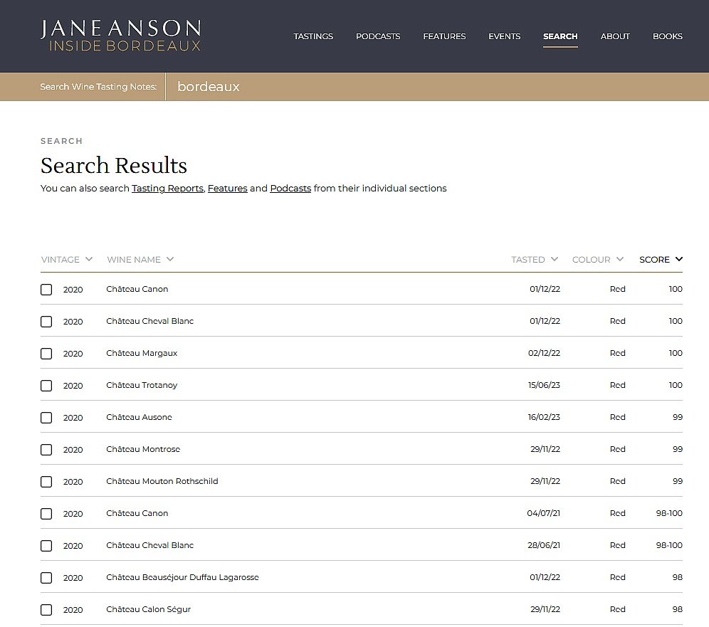Screen dimensions: 709x627
Task: Check the Château Montrose row box
Action: click(x=46, y=450)
